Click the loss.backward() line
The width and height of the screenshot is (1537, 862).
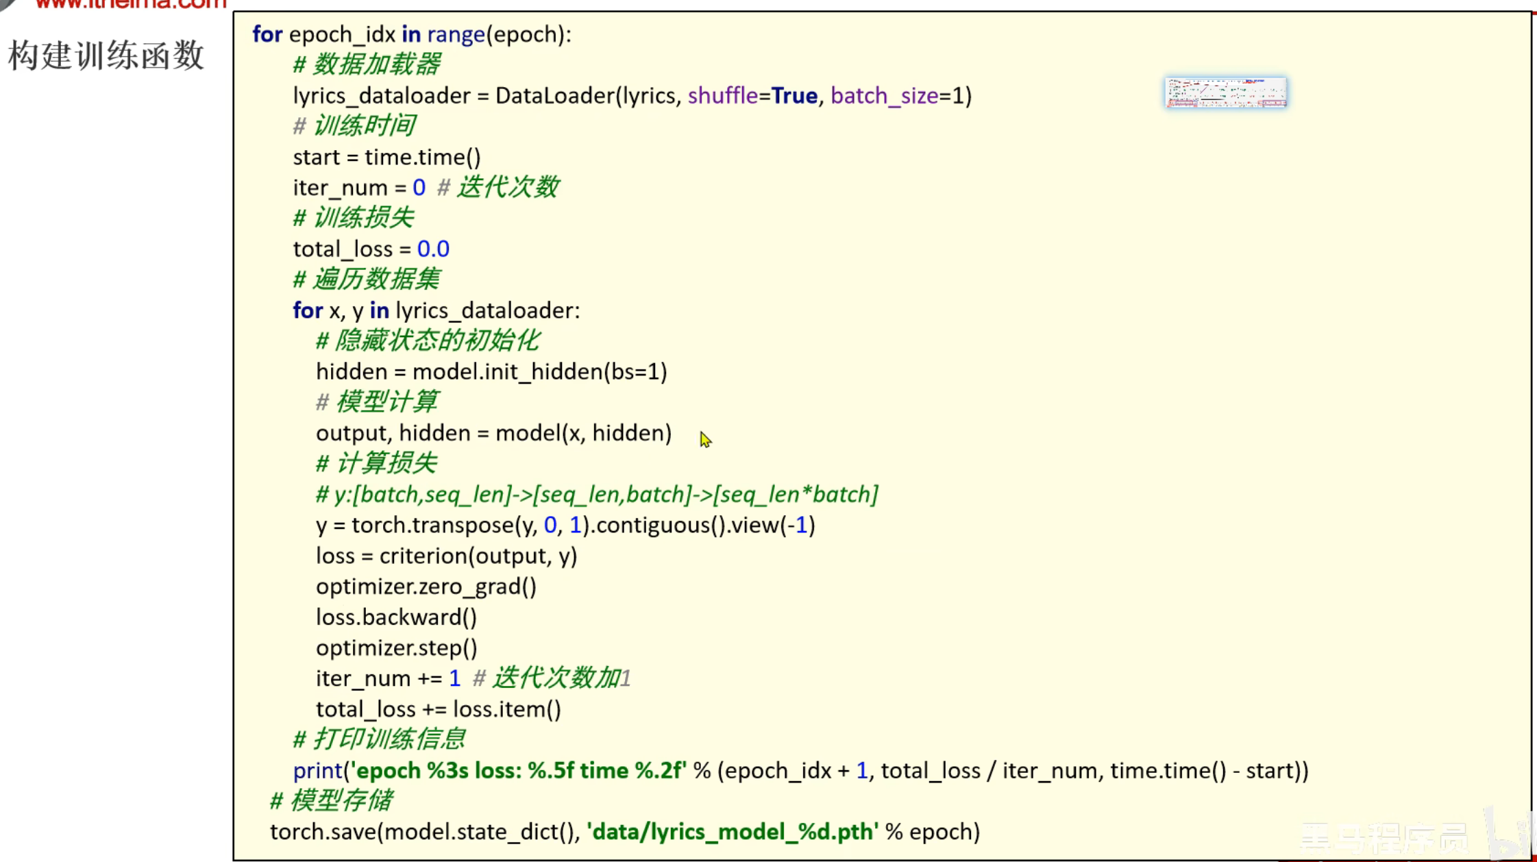coord(396,617)
